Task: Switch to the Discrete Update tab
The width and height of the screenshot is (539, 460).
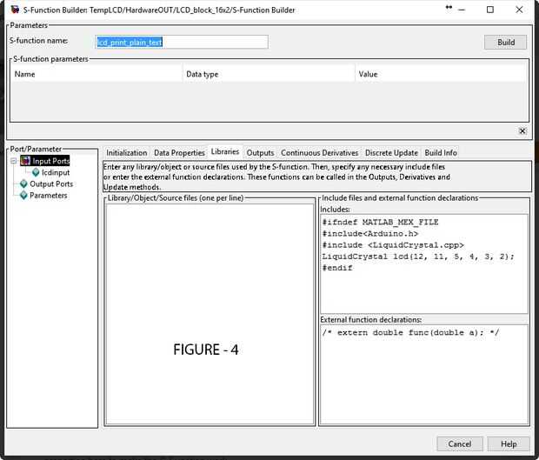Action: pos(391,153)
